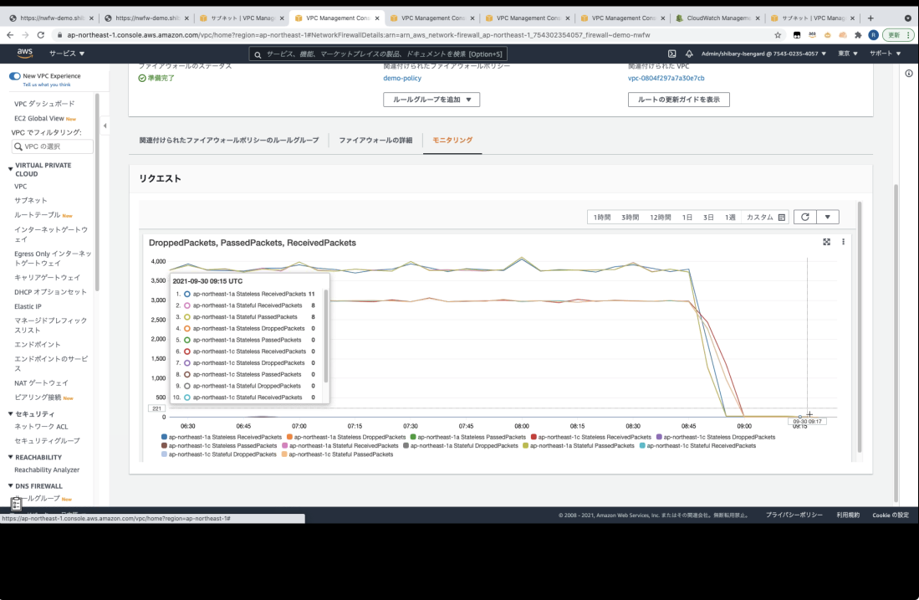The height and width of the screenshot is (600, 919).
Task: Open the demo-policy link
Action: [402, 78]
